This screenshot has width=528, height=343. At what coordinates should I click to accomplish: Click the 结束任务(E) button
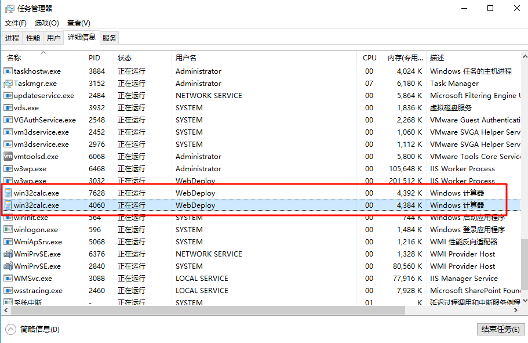pyautogui.click(x=500, y=329)
